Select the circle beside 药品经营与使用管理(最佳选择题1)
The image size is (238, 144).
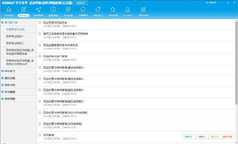point(40,67)
